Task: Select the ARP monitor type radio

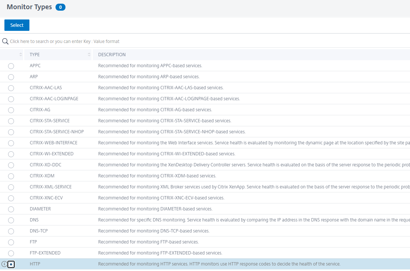Action: [11, 77]
